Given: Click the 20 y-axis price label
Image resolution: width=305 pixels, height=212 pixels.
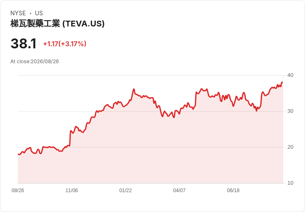Looking at the screenshot, I should 290,147.
